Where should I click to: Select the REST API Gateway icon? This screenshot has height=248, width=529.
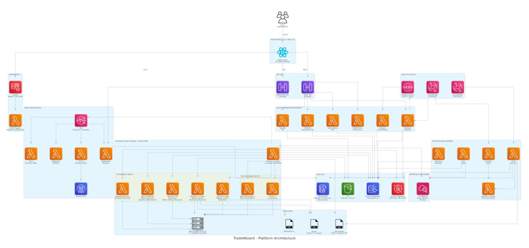[307, 87]
